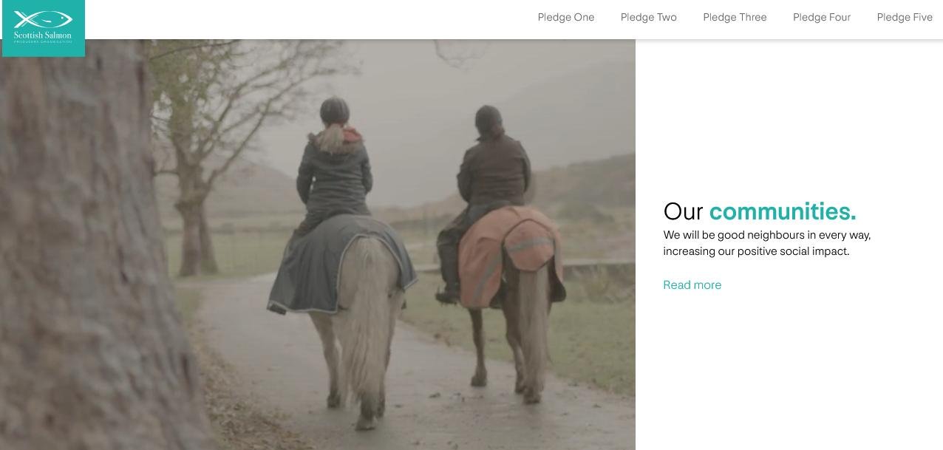
Task: Click the teal word 'communities.'
Action: pyautogui.click(x=783, y=211)
